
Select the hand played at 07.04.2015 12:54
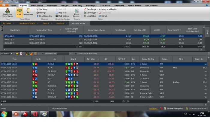(x=104, y=82)
